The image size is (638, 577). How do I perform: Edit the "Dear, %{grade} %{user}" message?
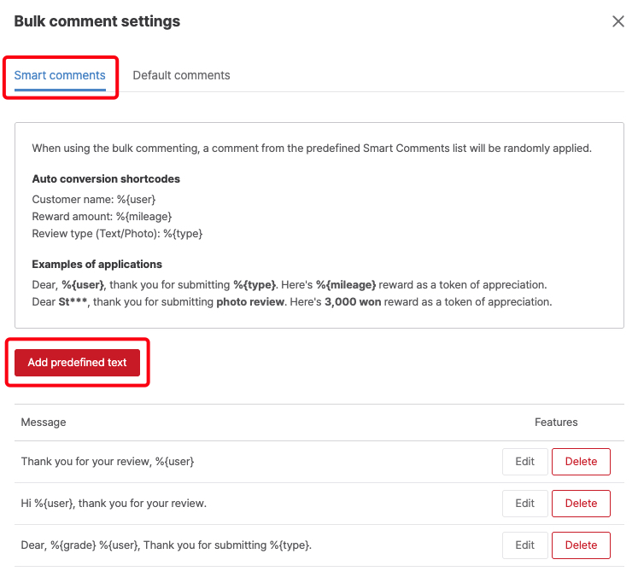[x=524, y=545]
